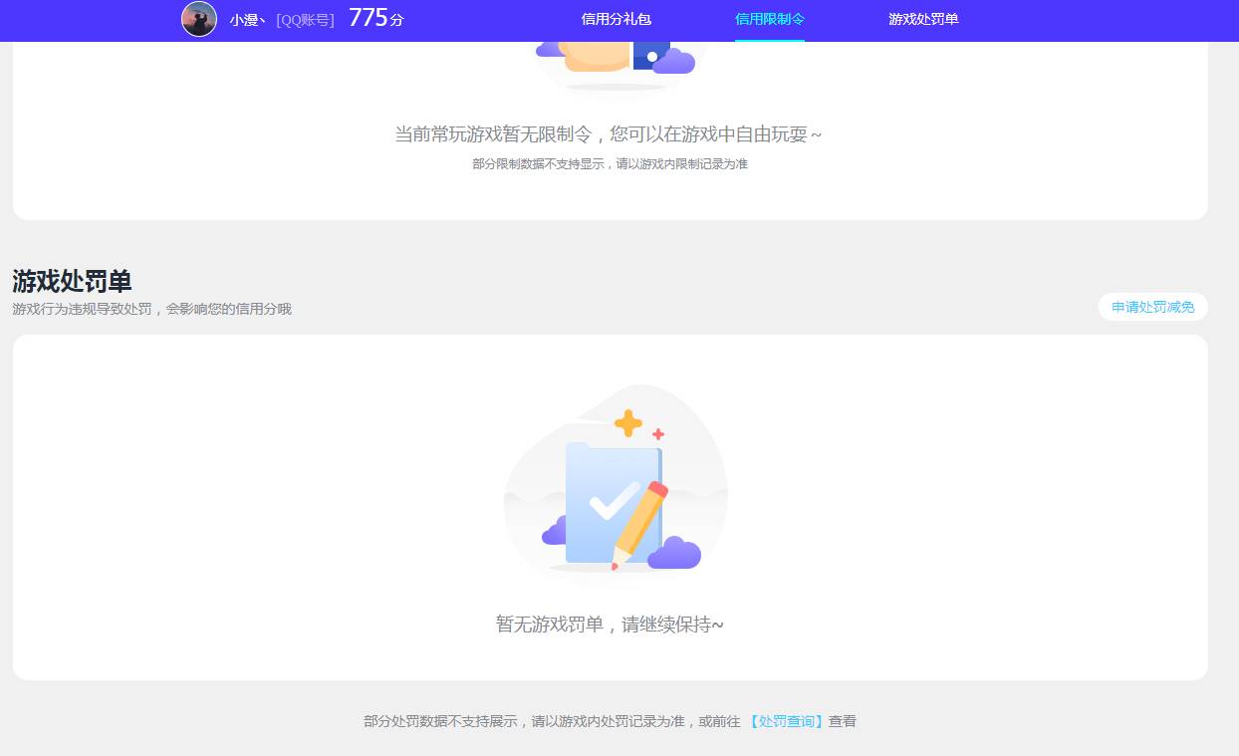Click the username 小漫、
Viewport: 1239px width, 756px height.
coord(245,20)
